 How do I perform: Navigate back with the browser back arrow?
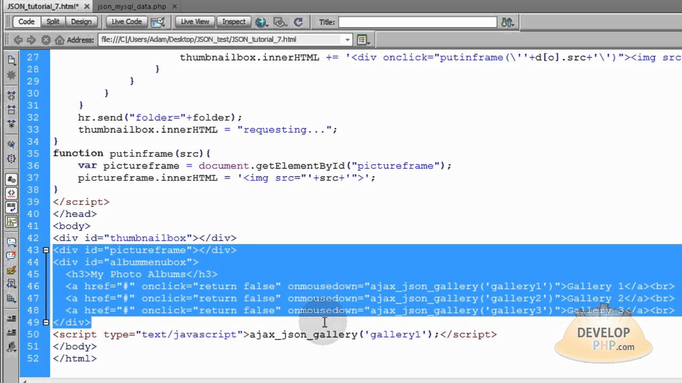point(19,39)
